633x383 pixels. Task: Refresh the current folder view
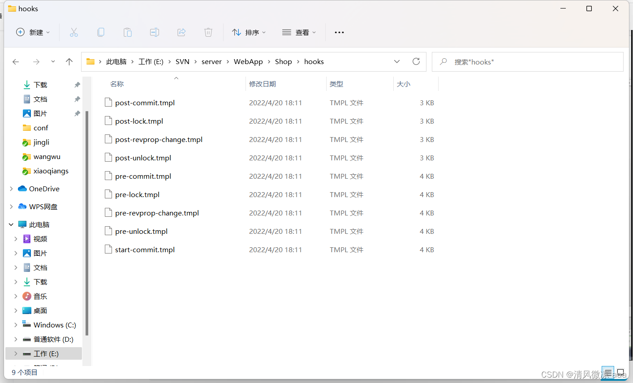pos(416,61)
